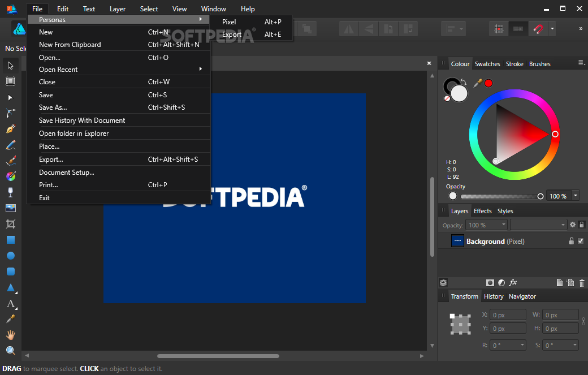Select the Artboard tool
Viewport: 588px width, 375px height.
(x=11, y=81)
